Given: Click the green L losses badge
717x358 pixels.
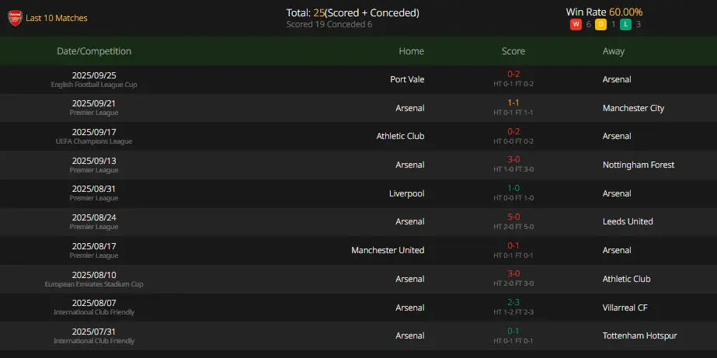Looking at the screenshot, I should click(625, 25).
